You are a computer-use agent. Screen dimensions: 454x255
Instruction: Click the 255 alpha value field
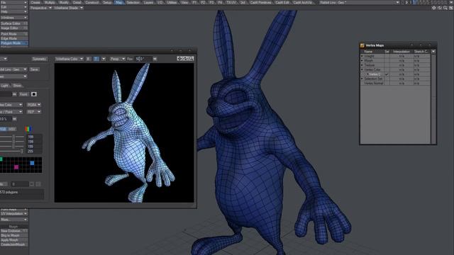pos(34,151)
